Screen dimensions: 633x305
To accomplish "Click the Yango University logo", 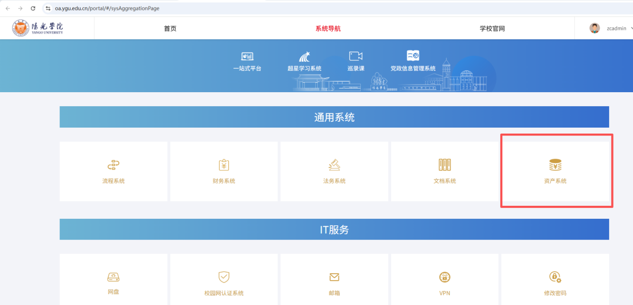I will [x=38, y=28].
